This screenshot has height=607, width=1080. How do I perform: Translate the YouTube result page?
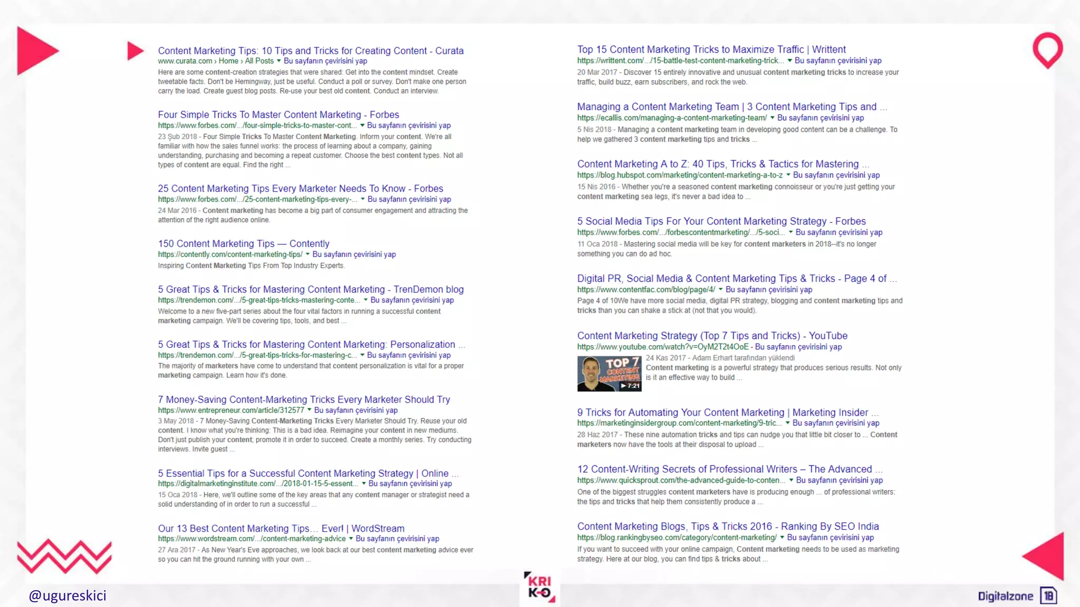point(798,347)
